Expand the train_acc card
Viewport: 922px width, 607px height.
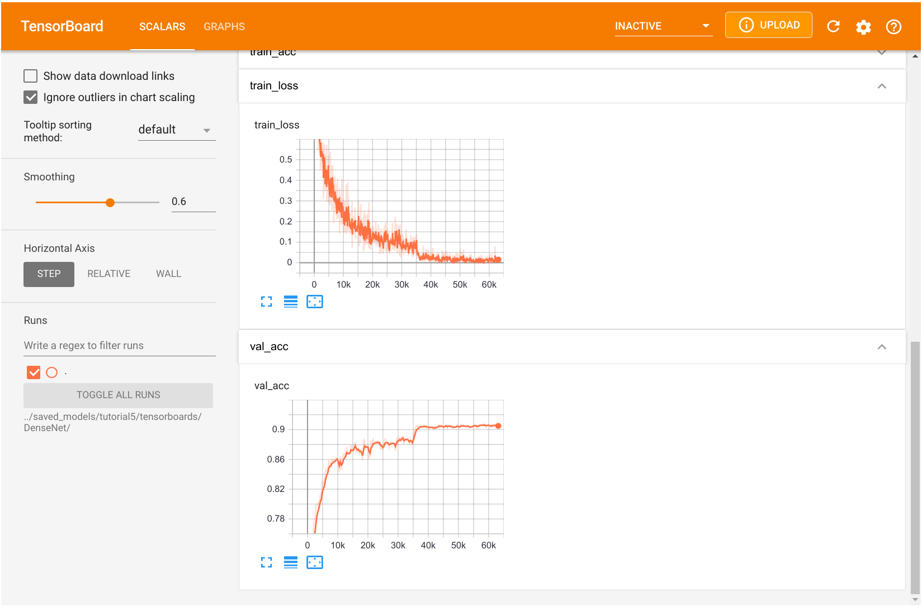tap(882, 51)
